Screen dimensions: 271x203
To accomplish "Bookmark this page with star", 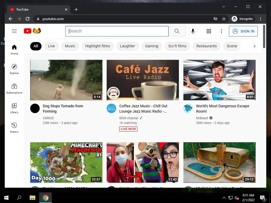I will point(224,19).
